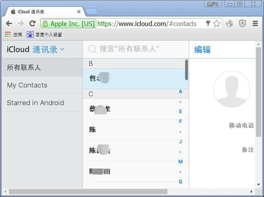Open the 百度个人设置 bookmark

(44, 34)
